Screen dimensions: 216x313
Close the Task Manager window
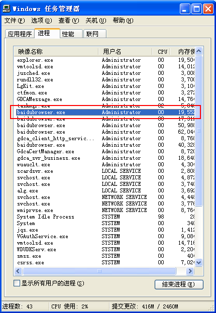pos(208,9)
